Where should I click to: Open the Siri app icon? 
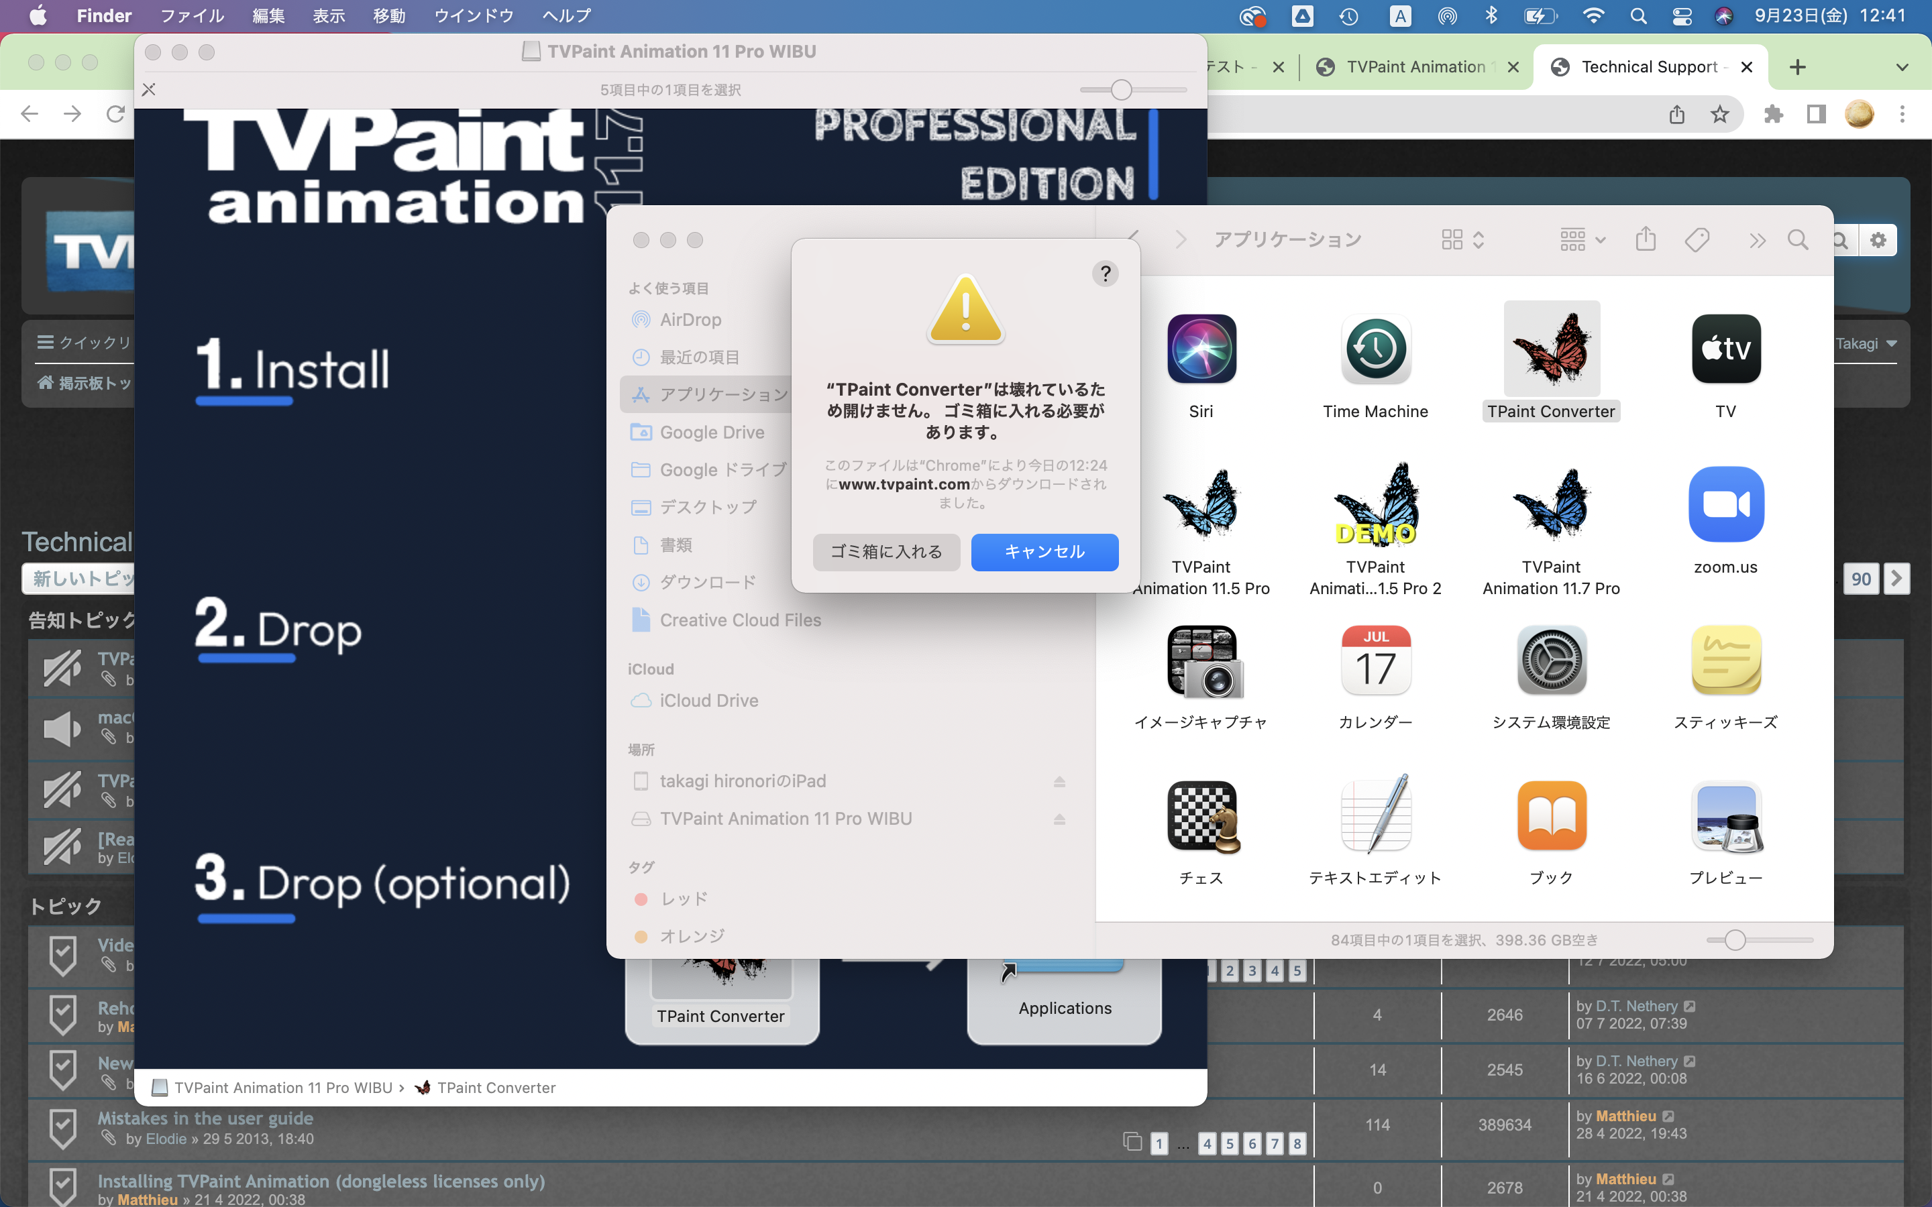1201,349
